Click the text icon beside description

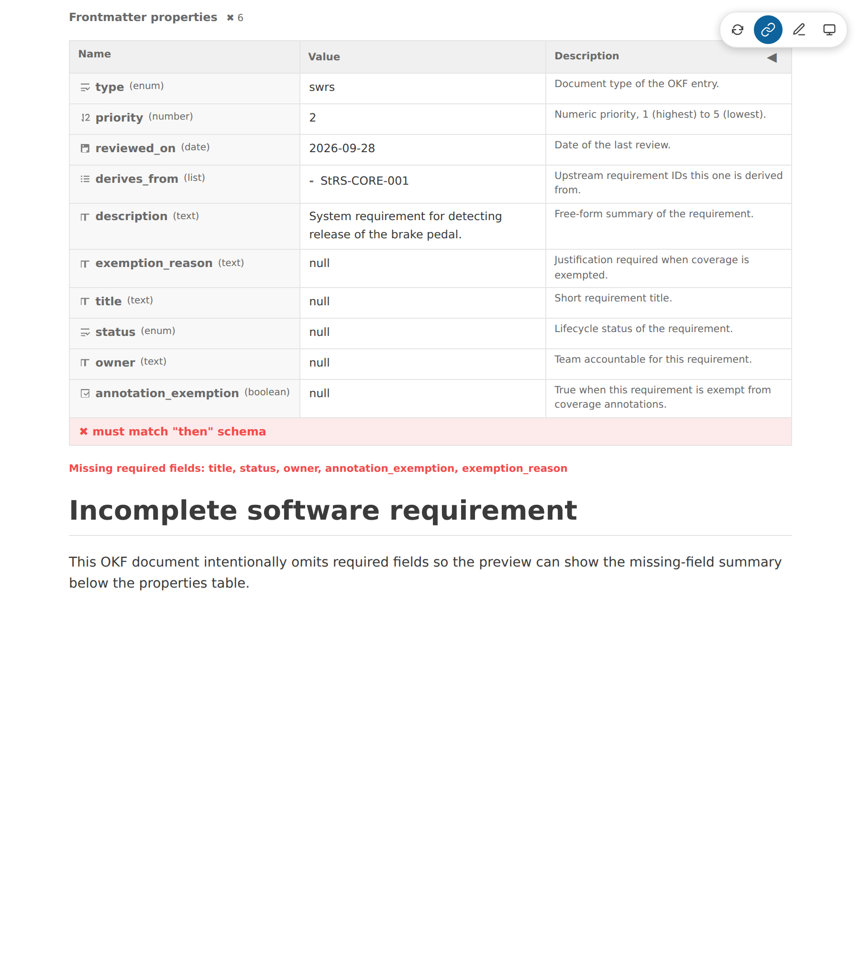85,217
